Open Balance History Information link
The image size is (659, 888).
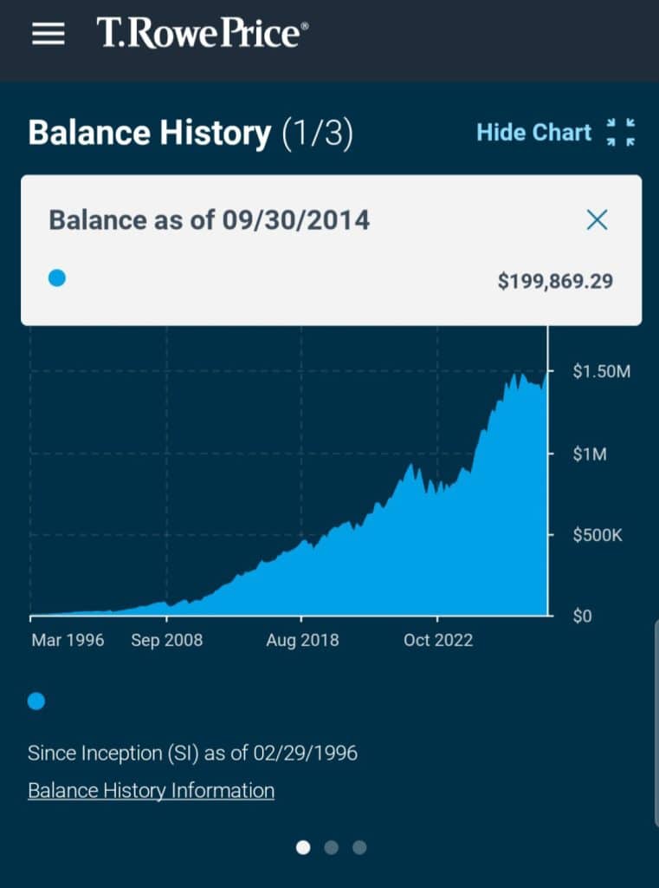[x=151, y=791]
